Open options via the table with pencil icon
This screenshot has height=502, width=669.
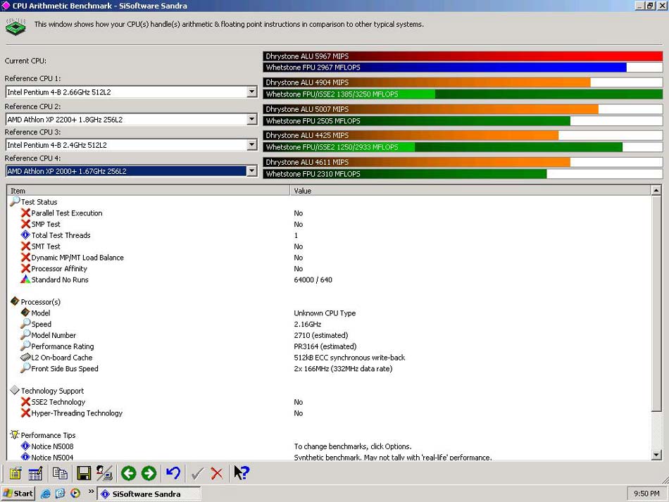tap(35, 473)
